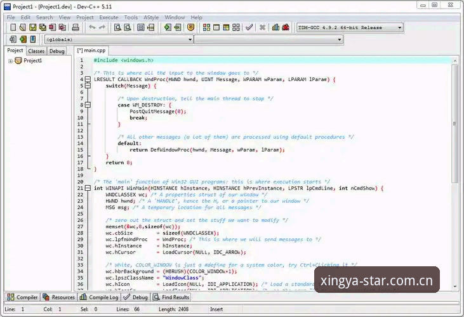The image size is (464, 317).
Task: Open the (globals) scope dropdown
Action: [x=119, y=39]
